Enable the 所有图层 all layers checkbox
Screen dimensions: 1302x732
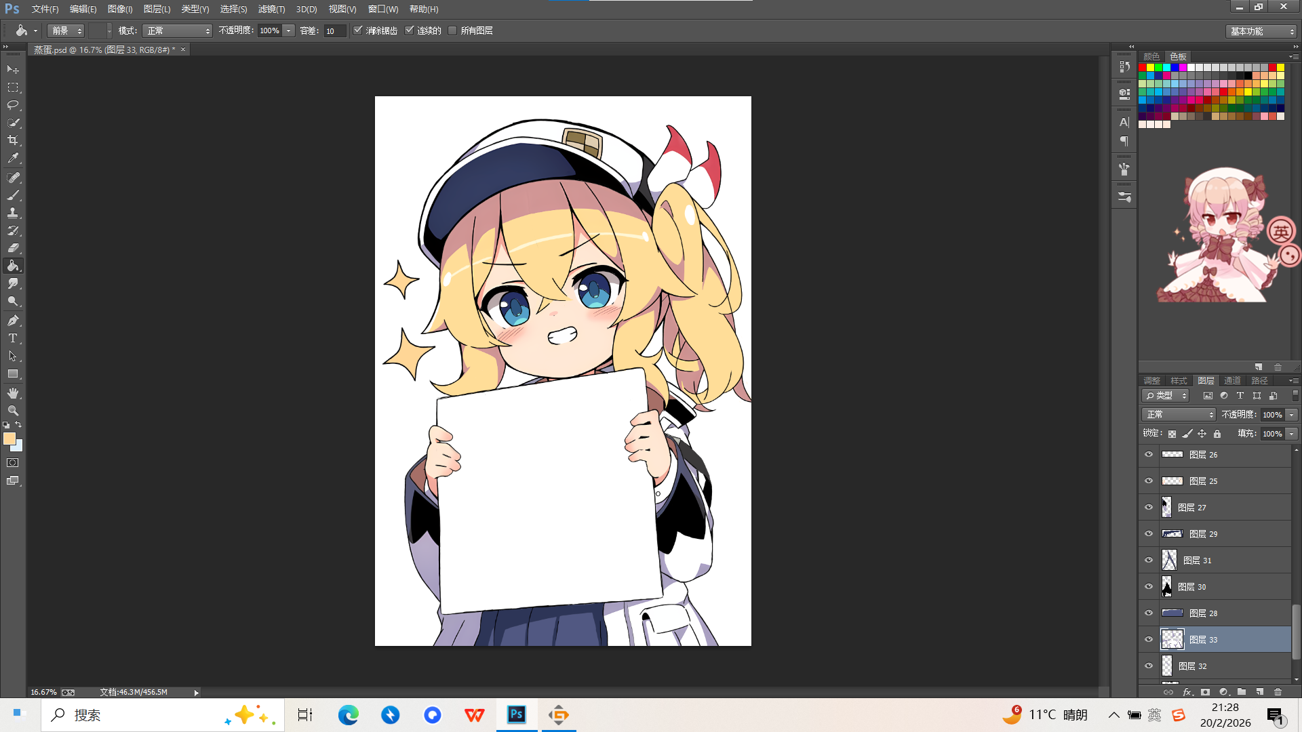click(452, 30)
